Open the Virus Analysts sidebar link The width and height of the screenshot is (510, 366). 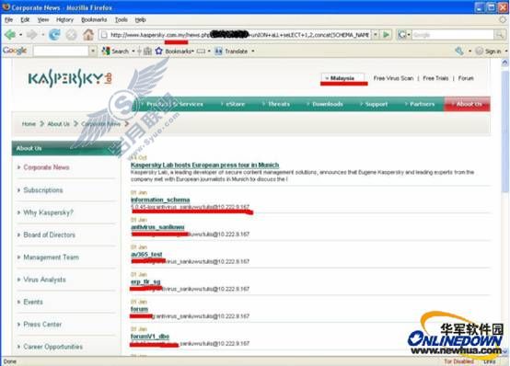pos(44,280)
